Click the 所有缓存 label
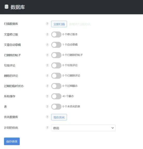The image size is (143, 149). [x=10, y=96]
